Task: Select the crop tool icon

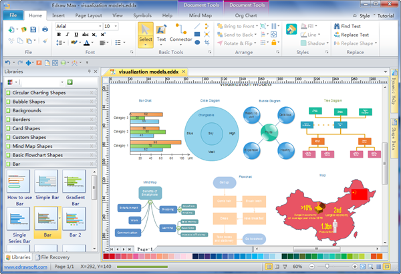Action: [x=207, y=43]
